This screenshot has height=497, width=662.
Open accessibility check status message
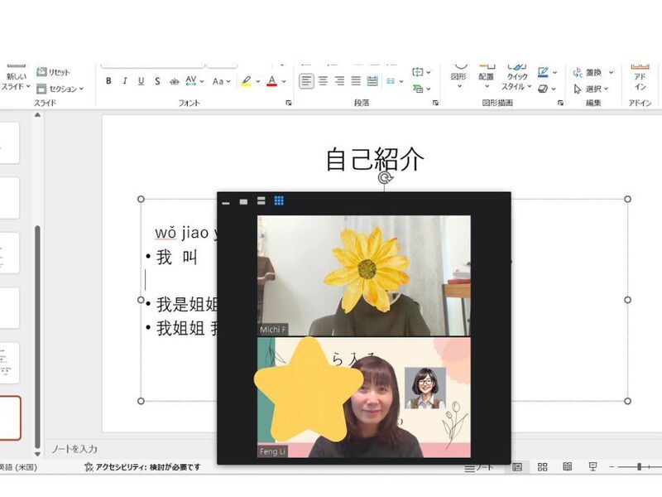(x=142, y=467)
